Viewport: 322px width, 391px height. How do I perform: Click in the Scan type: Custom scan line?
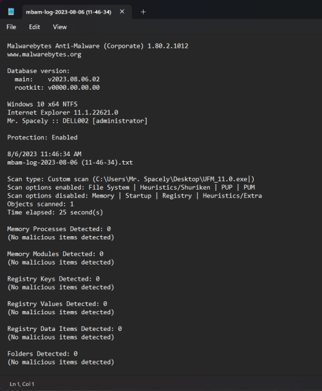(x=131, y=179)
